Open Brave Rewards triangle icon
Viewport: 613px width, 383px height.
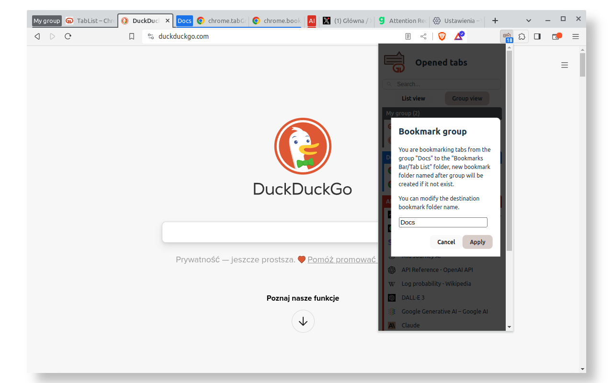(x=459, y=36)
